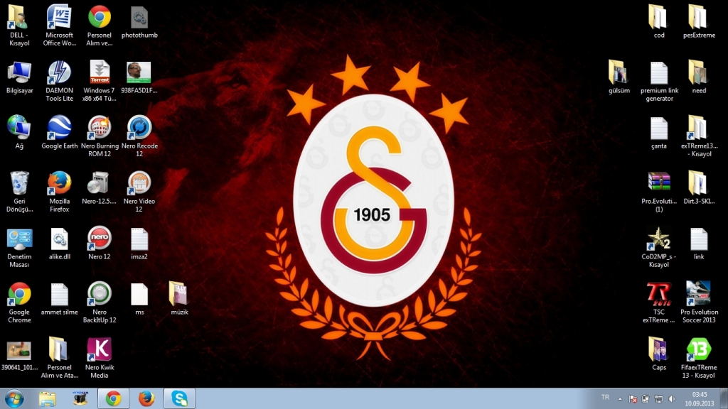The image size is (728, 409).
Task: Open the müzik folder
Action: click(179, 299)
